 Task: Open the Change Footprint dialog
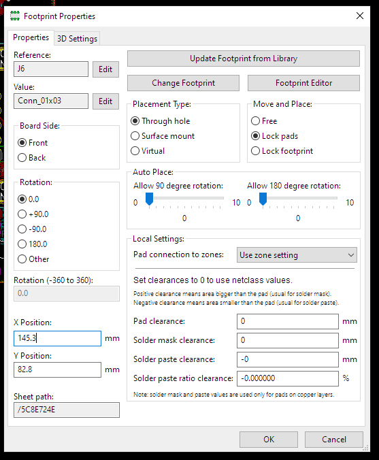183,83
